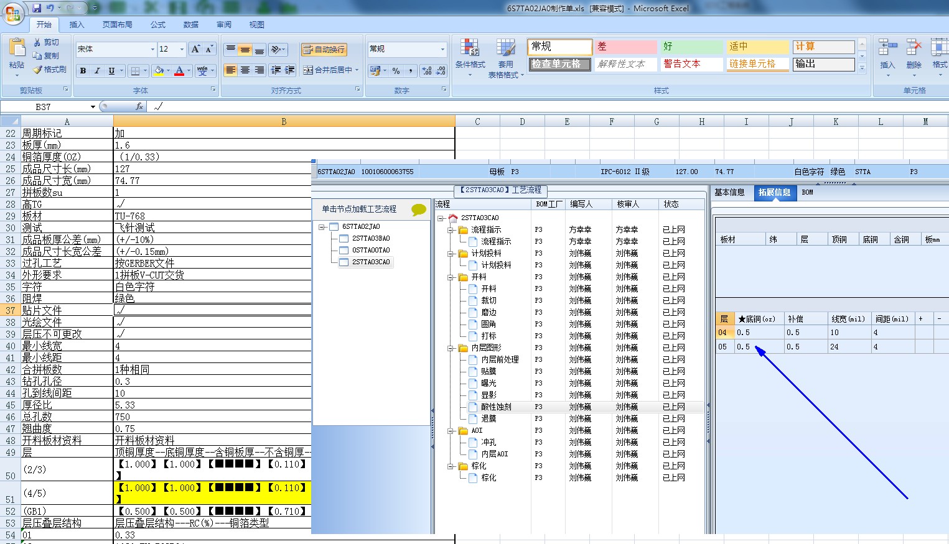Apply the 差 cell style
The width and height of the screenshot is (949, 544).
[x=625, y=47]
